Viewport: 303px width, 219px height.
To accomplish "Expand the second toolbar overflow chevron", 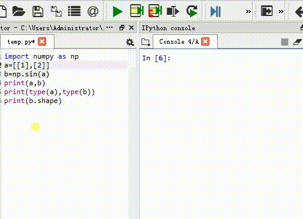I will click(x=281, y=11).
